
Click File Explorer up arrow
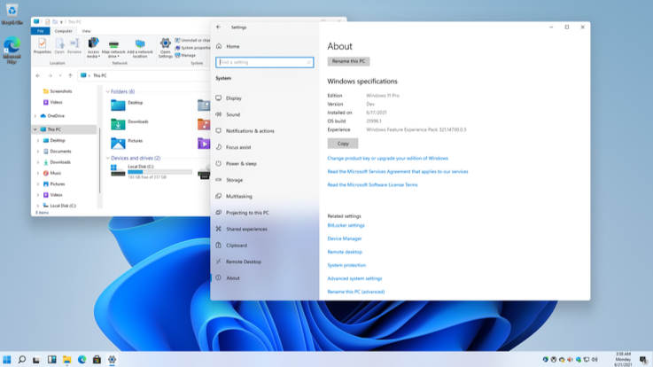70,76
